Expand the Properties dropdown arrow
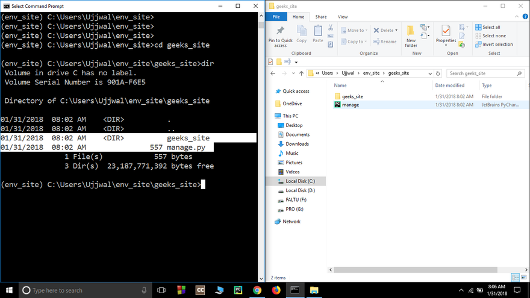Viewport: 530px width, 298px height. tap(446, 45)
